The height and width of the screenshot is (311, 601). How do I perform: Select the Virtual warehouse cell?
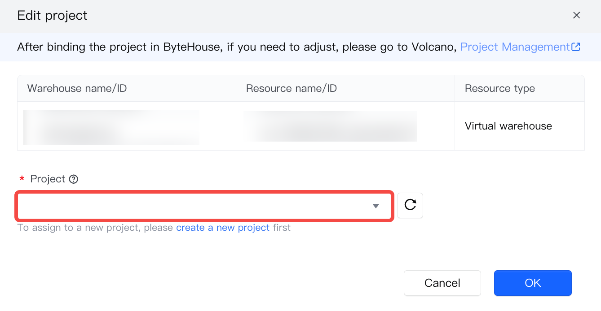508,126
